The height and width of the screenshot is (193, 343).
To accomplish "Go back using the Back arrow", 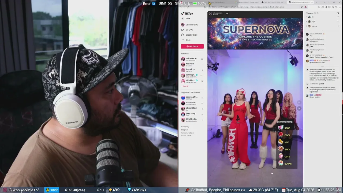I will click(186, 18).
